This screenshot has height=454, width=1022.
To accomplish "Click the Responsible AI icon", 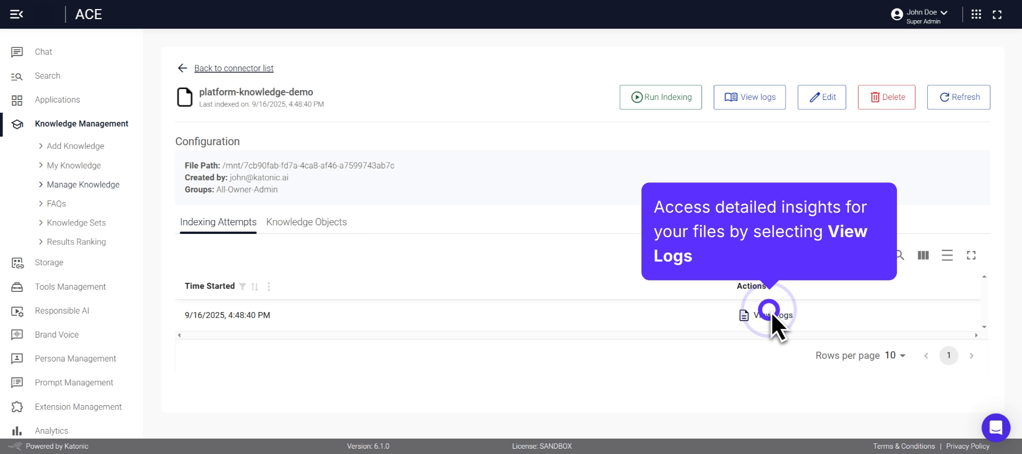I will [x=17, y=311].
